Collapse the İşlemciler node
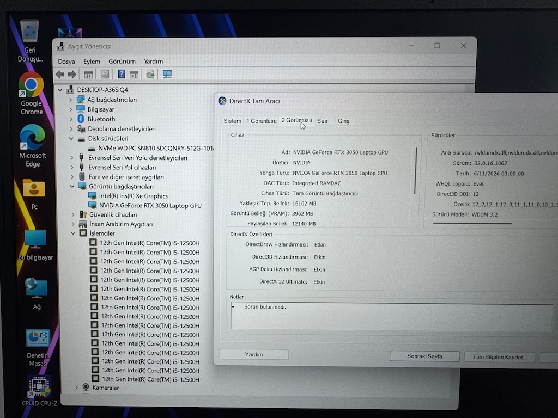Image resolution: width=558 pixels, height=418 pixels. [72, 233]
